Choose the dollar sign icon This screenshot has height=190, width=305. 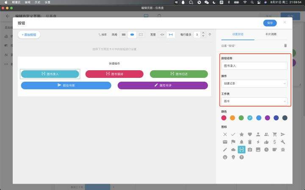[x=274, y=142]
